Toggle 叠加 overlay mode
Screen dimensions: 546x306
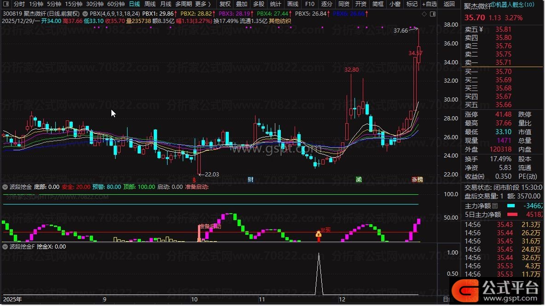tap(242, 4)
